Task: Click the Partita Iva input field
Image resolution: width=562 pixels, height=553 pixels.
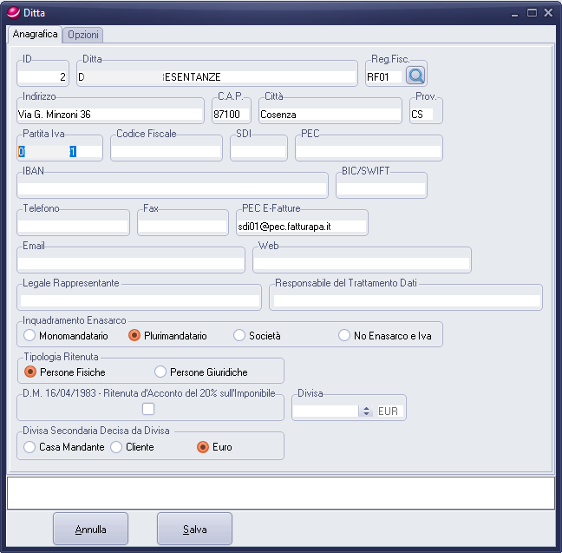Action: coord(59,151)
